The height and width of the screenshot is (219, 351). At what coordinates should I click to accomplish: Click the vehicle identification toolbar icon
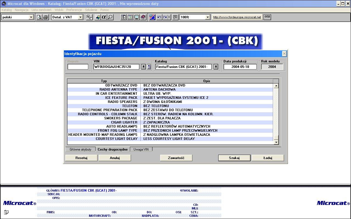tap(97, 17)
